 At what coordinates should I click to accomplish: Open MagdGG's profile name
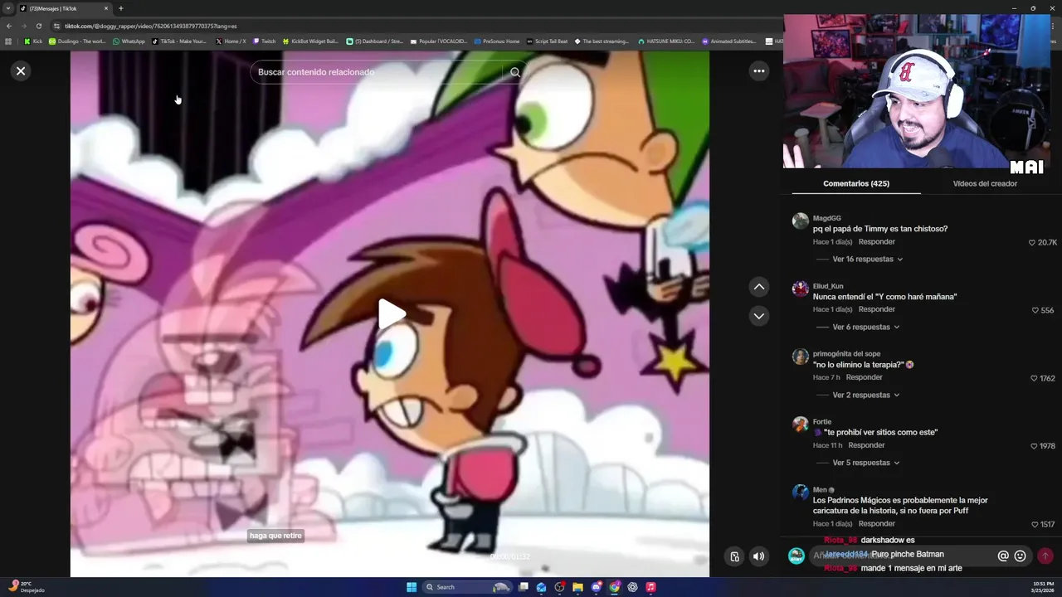click(x=826, y=218)
